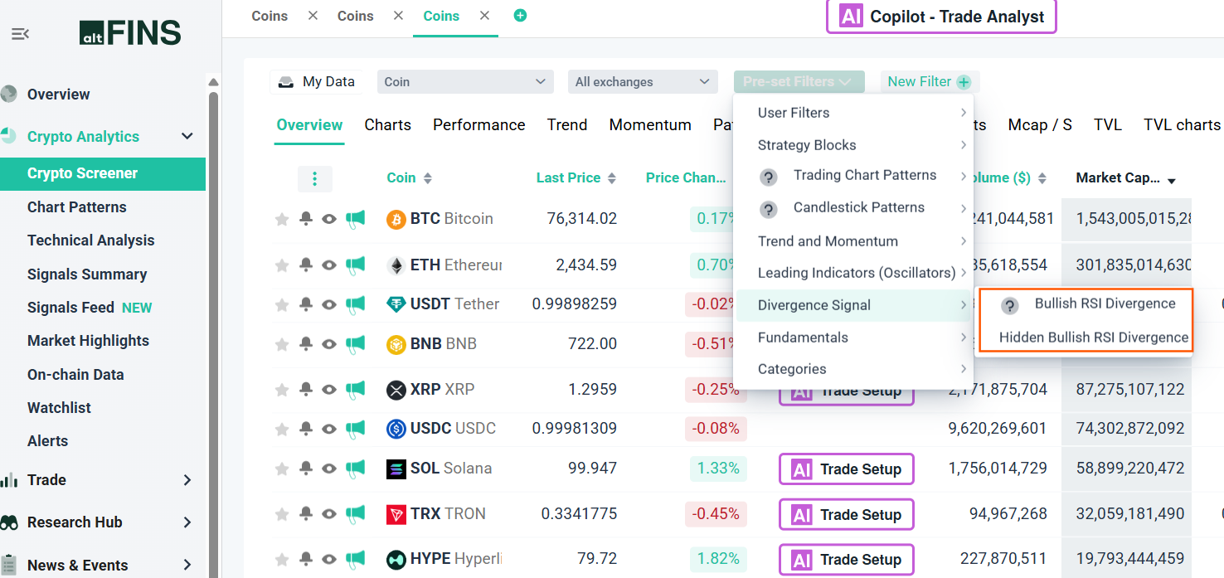Click the Trade bar-chart icon in sidebar

click(x=9, y=479)
